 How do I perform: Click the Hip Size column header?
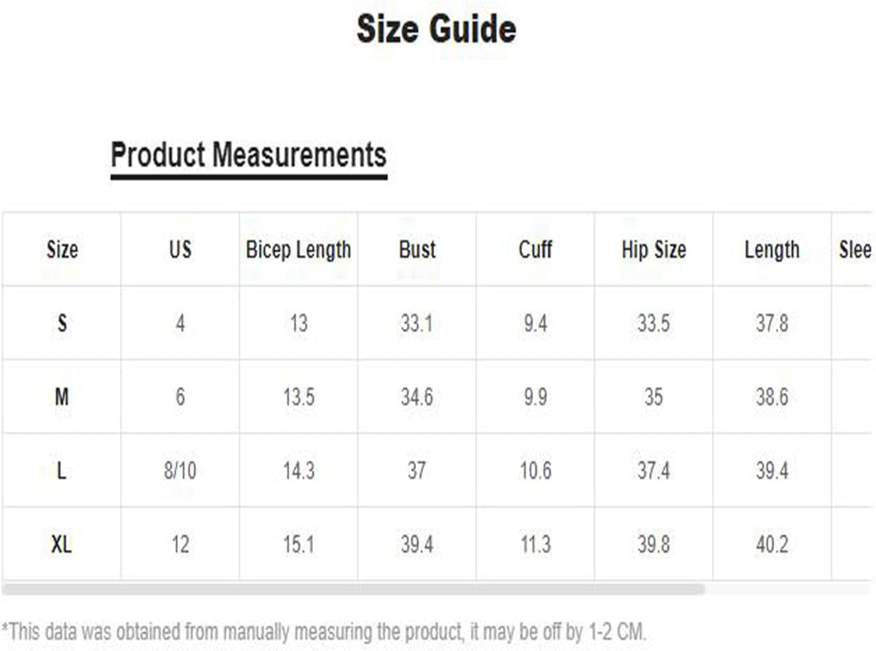(654, 249)
